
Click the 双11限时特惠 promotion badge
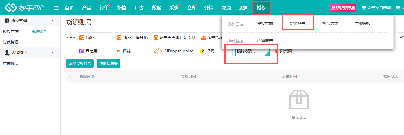pyautogui.click(x=343, y=8)
